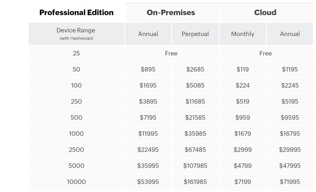Select the On-Premises column header

pos(171,13)
